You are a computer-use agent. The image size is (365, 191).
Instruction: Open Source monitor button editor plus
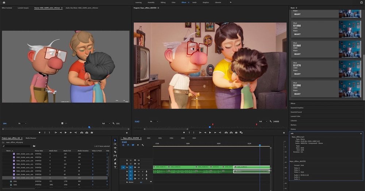click(127, 133)
